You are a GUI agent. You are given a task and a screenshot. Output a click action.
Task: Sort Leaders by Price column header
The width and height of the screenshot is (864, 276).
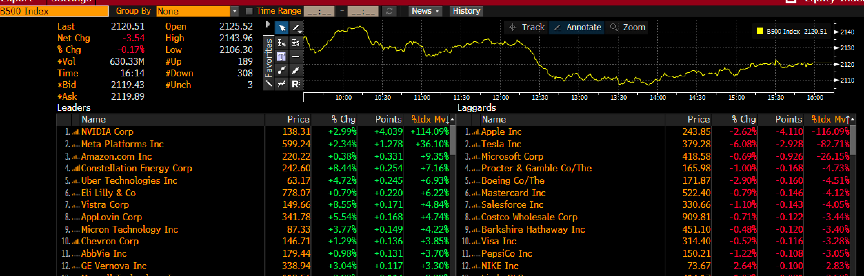coord(288,119)
